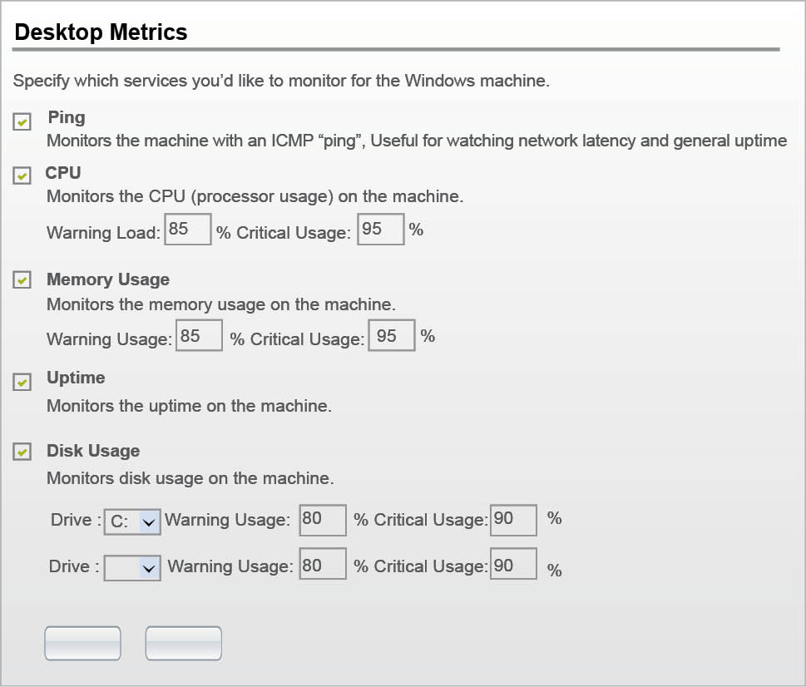Uncheck the CPU monitoring checkbox
The height and width of the screenshot is (687, 806).
[x=22, y=176]
